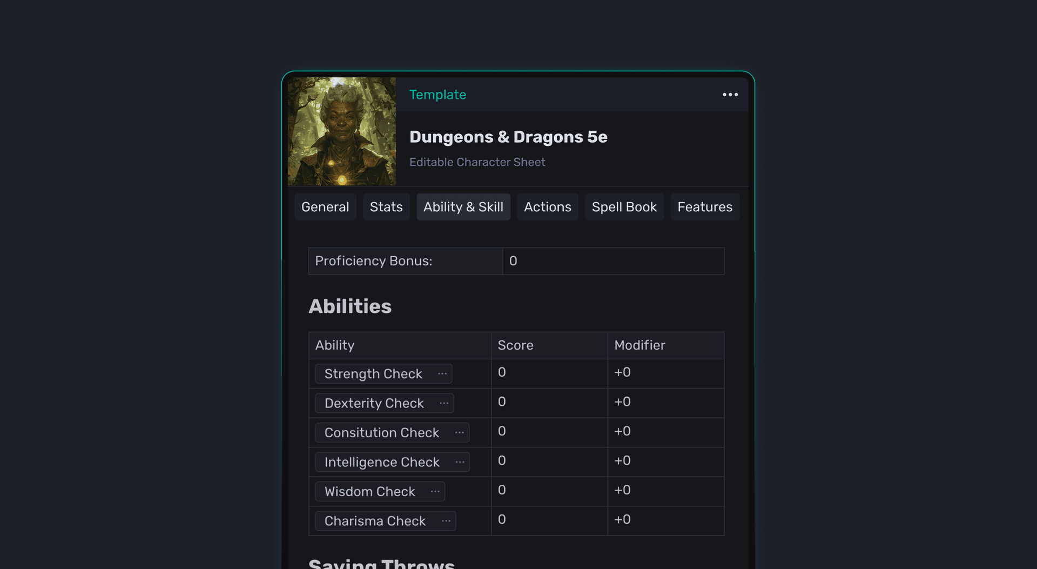Roll the Strength Check button

[373, 374]
